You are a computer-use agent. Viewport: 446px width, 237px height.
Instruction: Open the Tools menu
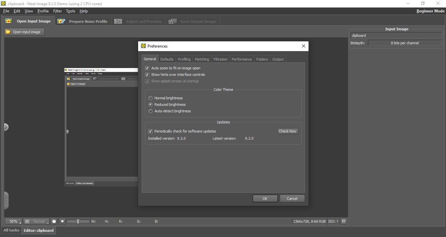pos(71,11)
